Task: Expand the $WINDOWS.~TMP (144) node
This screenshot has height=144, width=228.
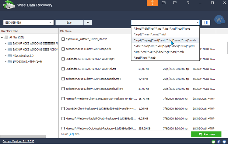Action: (5, 62)
